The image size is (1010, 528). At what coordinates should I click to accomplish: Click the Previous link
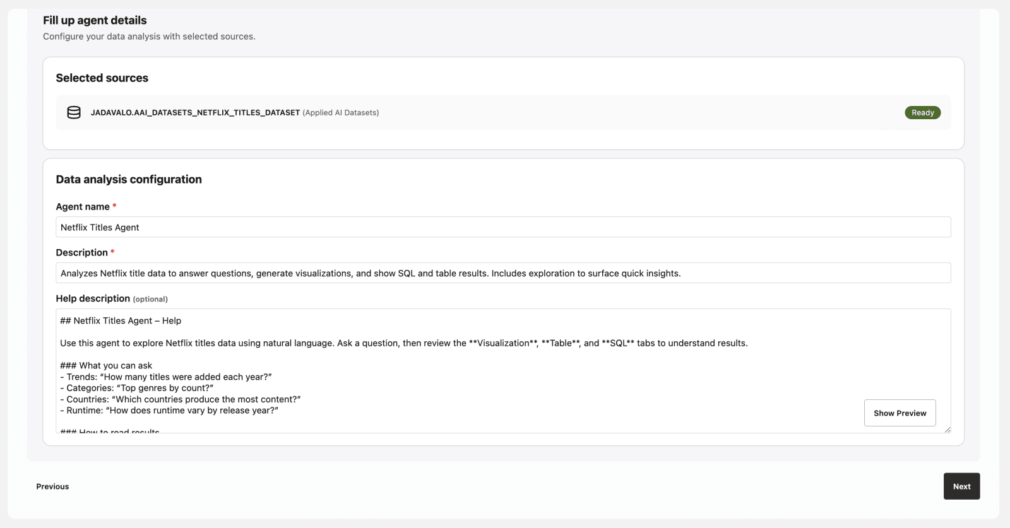click(x=52, y=486)
